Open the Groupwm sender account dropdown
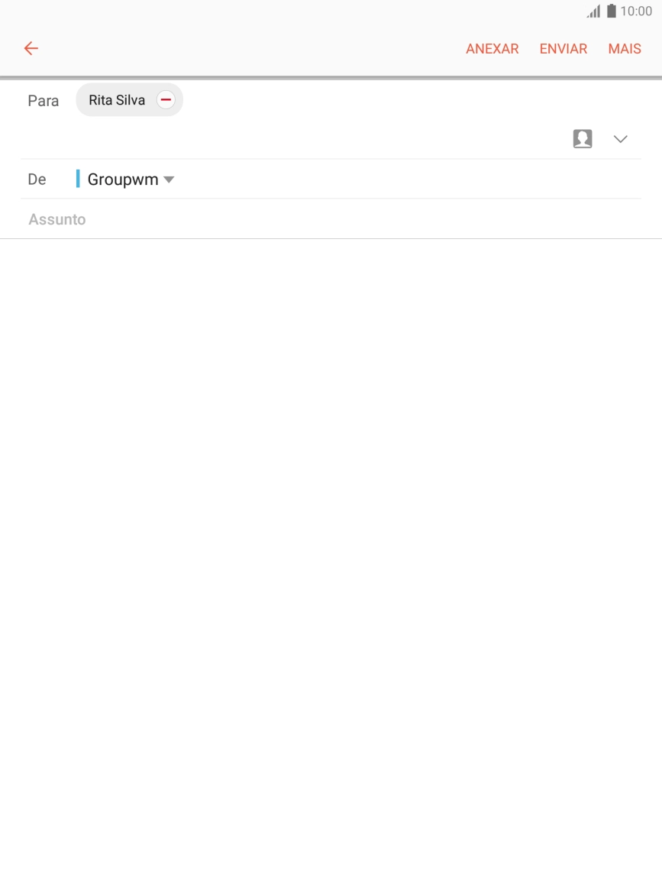 coord(131,179)
